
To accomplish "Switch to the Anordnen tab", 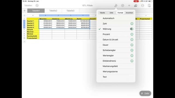I will [129, 13].
